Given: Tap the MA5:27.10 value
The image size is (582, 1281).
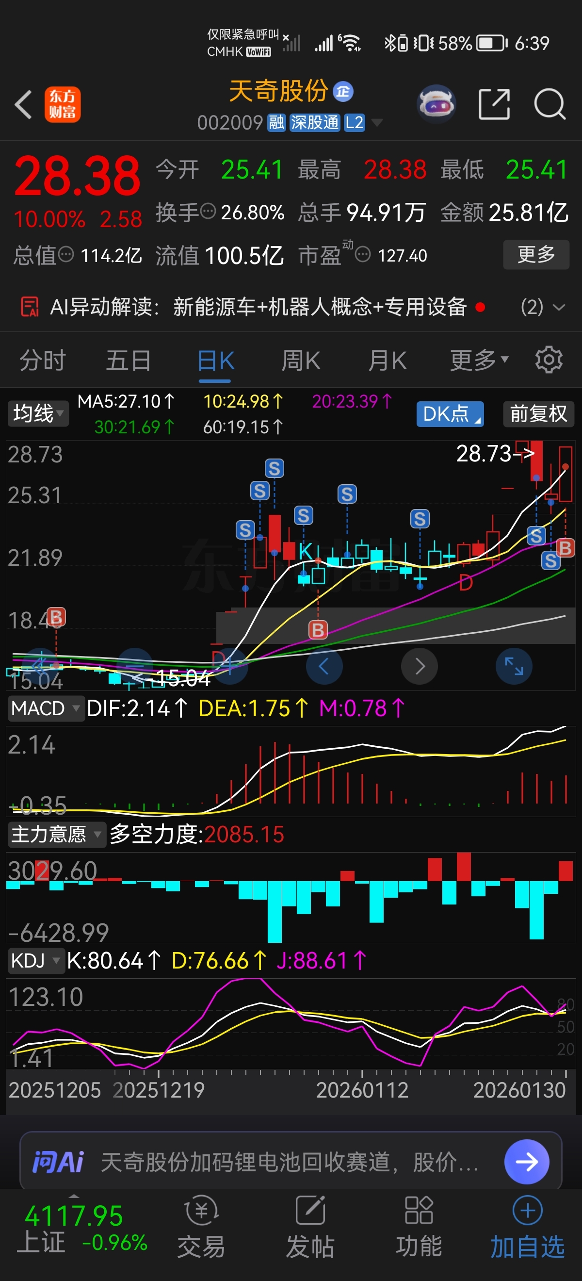Looking at the screenshot, I should 126,401.
